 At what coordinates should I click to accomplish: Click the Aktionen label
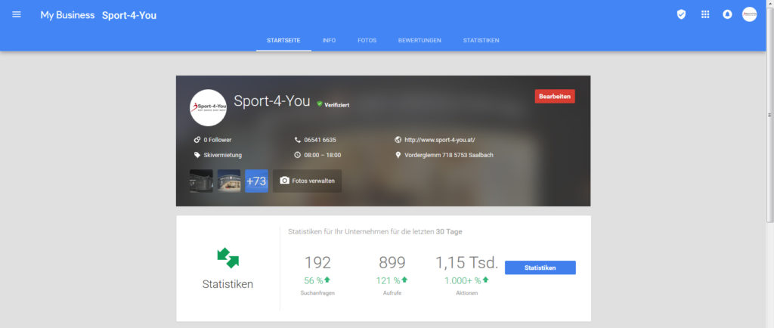(466, 293)
